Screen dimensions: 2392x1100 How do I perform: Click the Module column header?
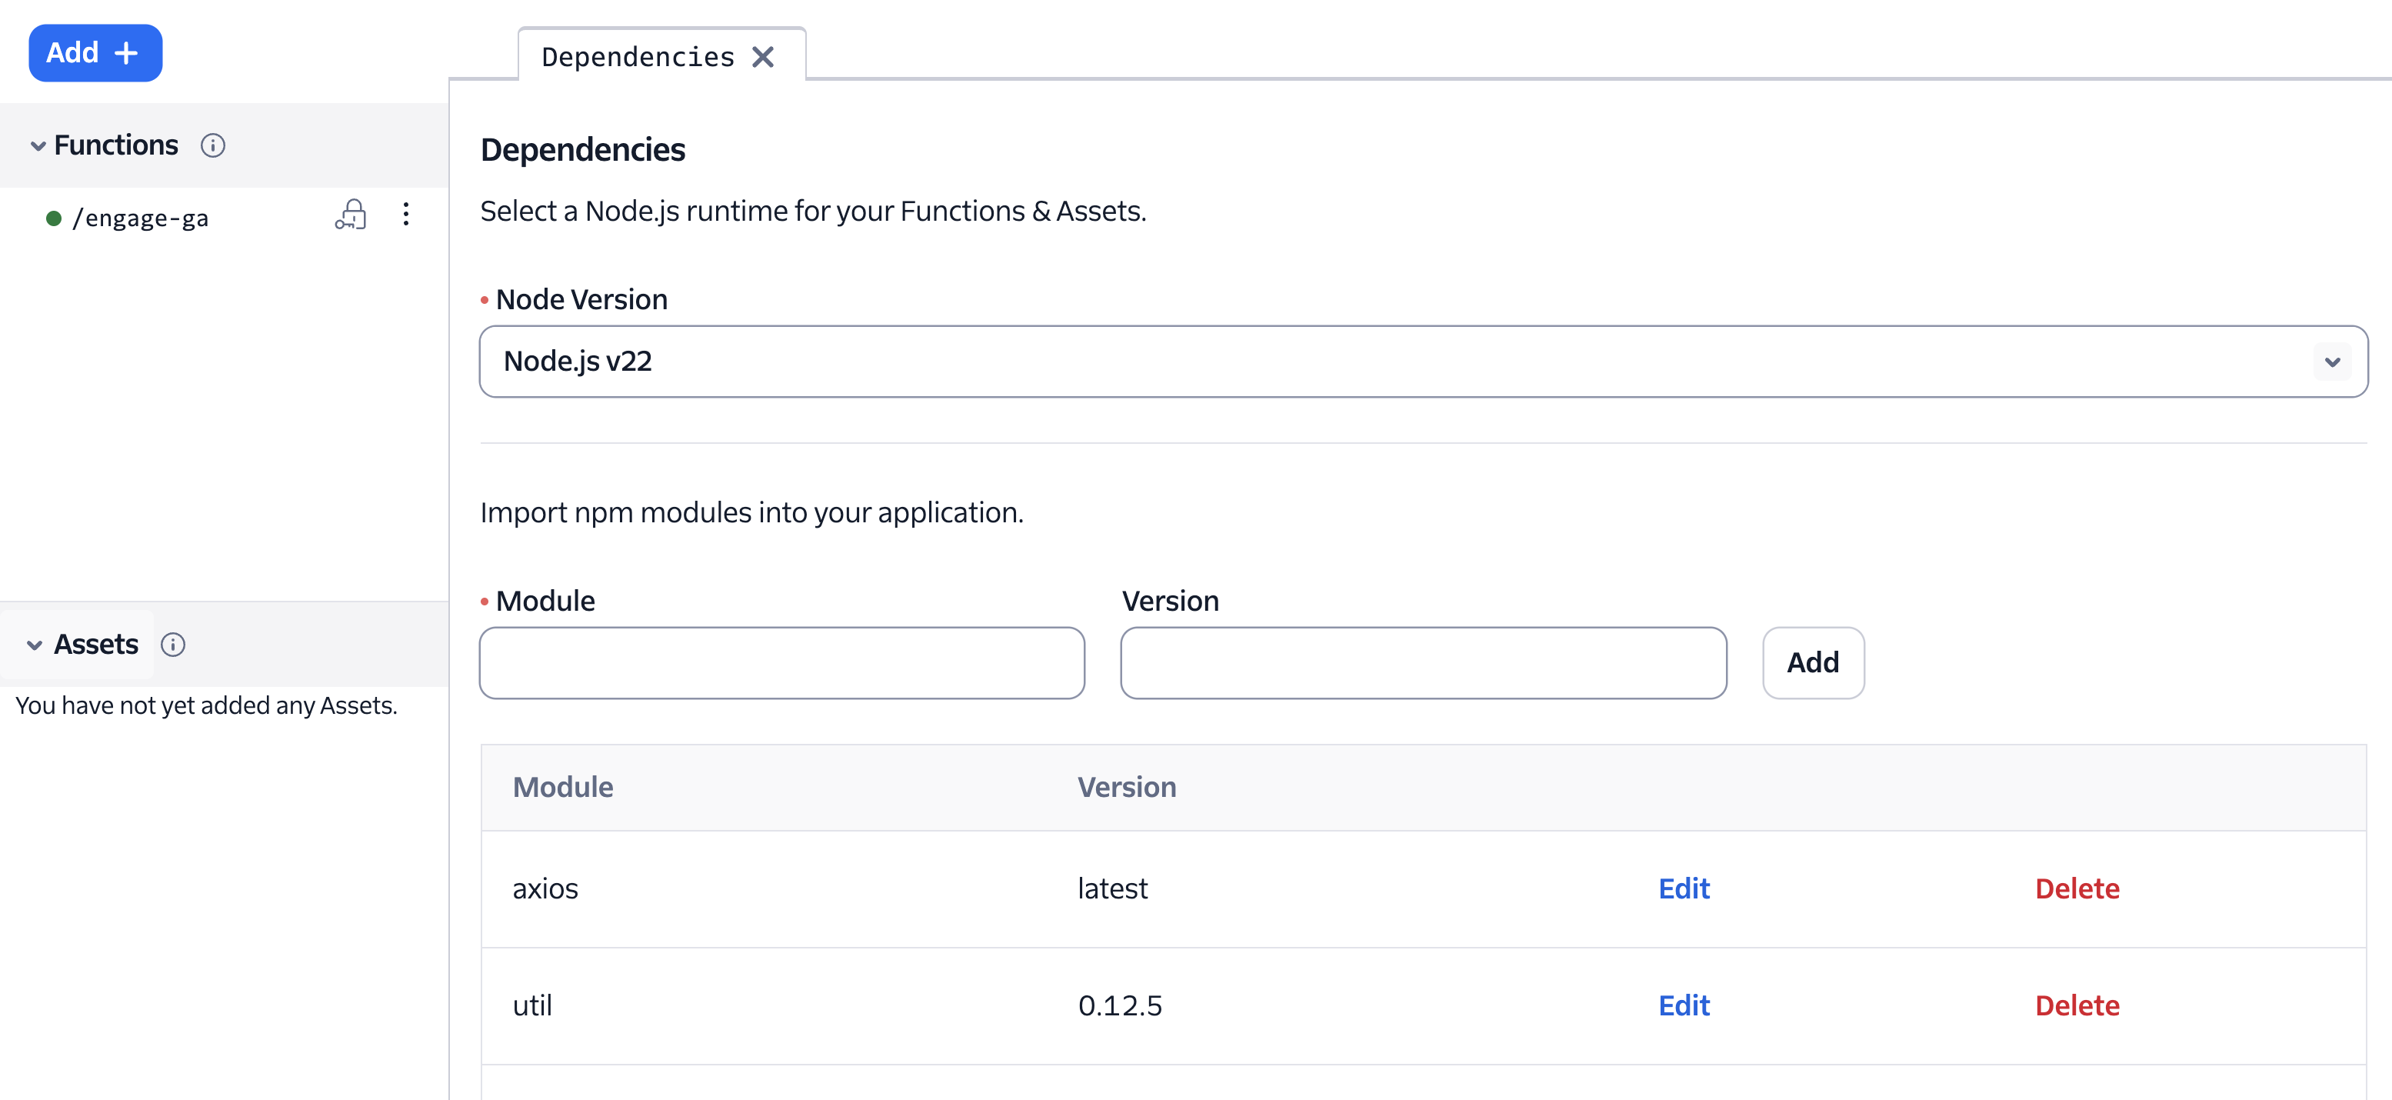(x=563, y=788)
